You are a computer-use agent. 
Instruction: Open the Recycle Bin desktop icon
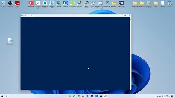[3, 4]
